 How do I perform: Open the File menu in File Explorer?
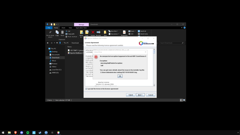click(x=49, y=28)
